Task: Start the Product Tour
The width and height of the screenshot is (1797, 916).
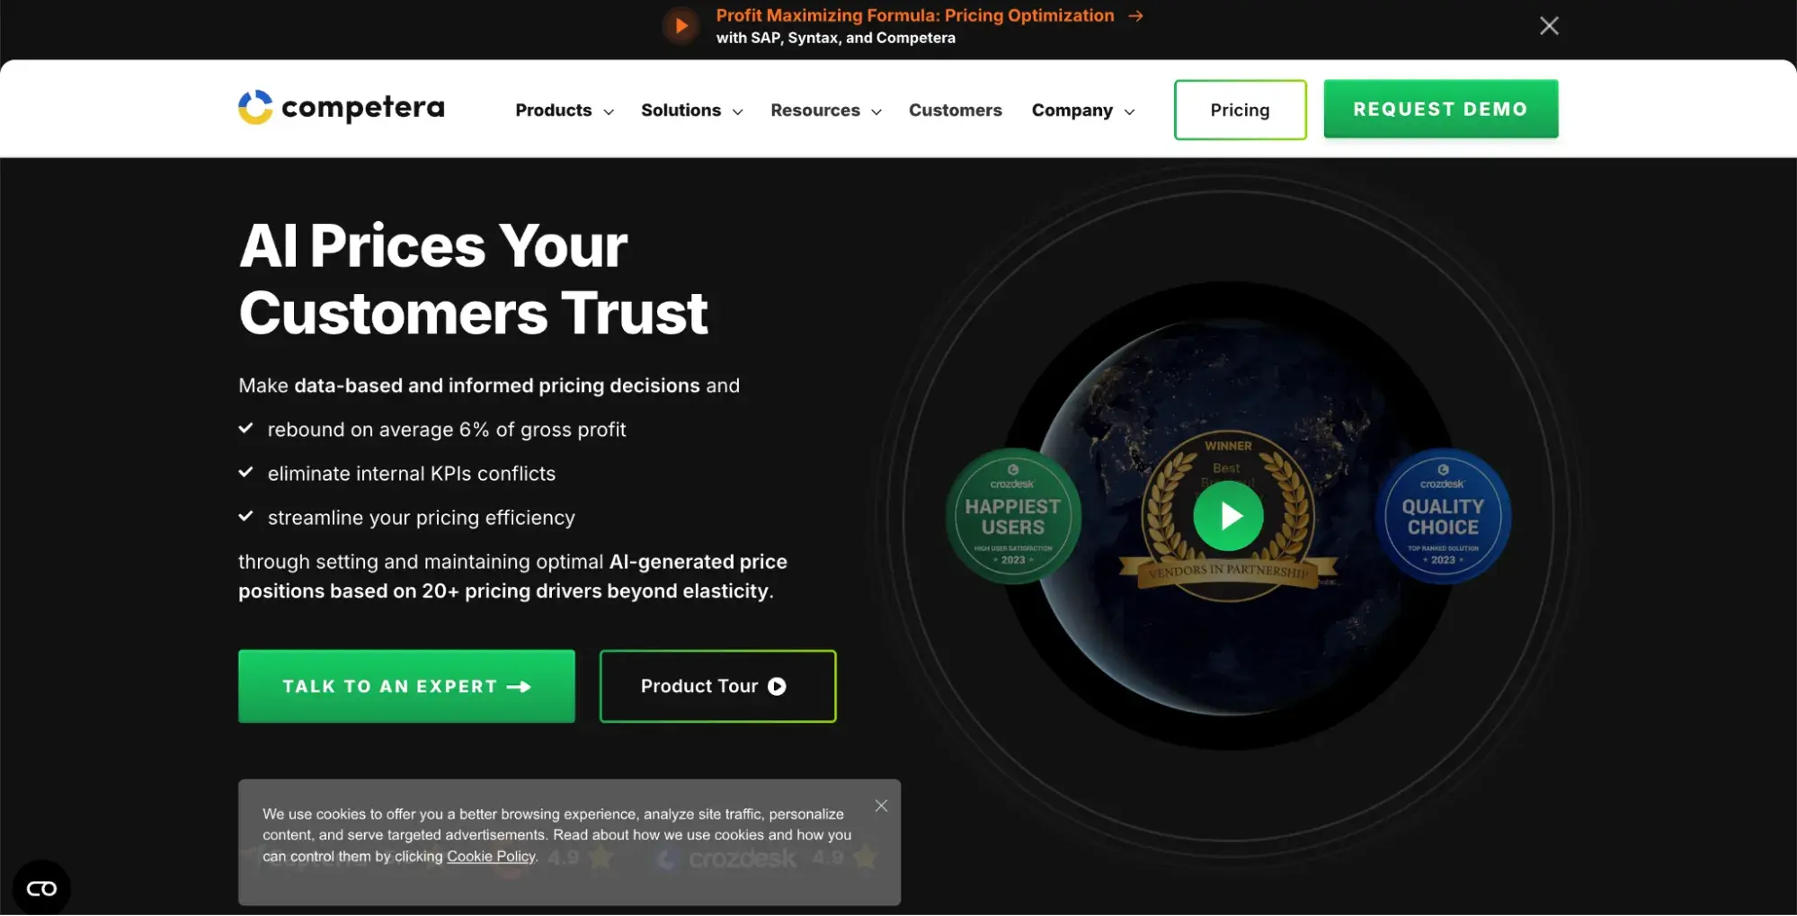Action: coord(717,686)
